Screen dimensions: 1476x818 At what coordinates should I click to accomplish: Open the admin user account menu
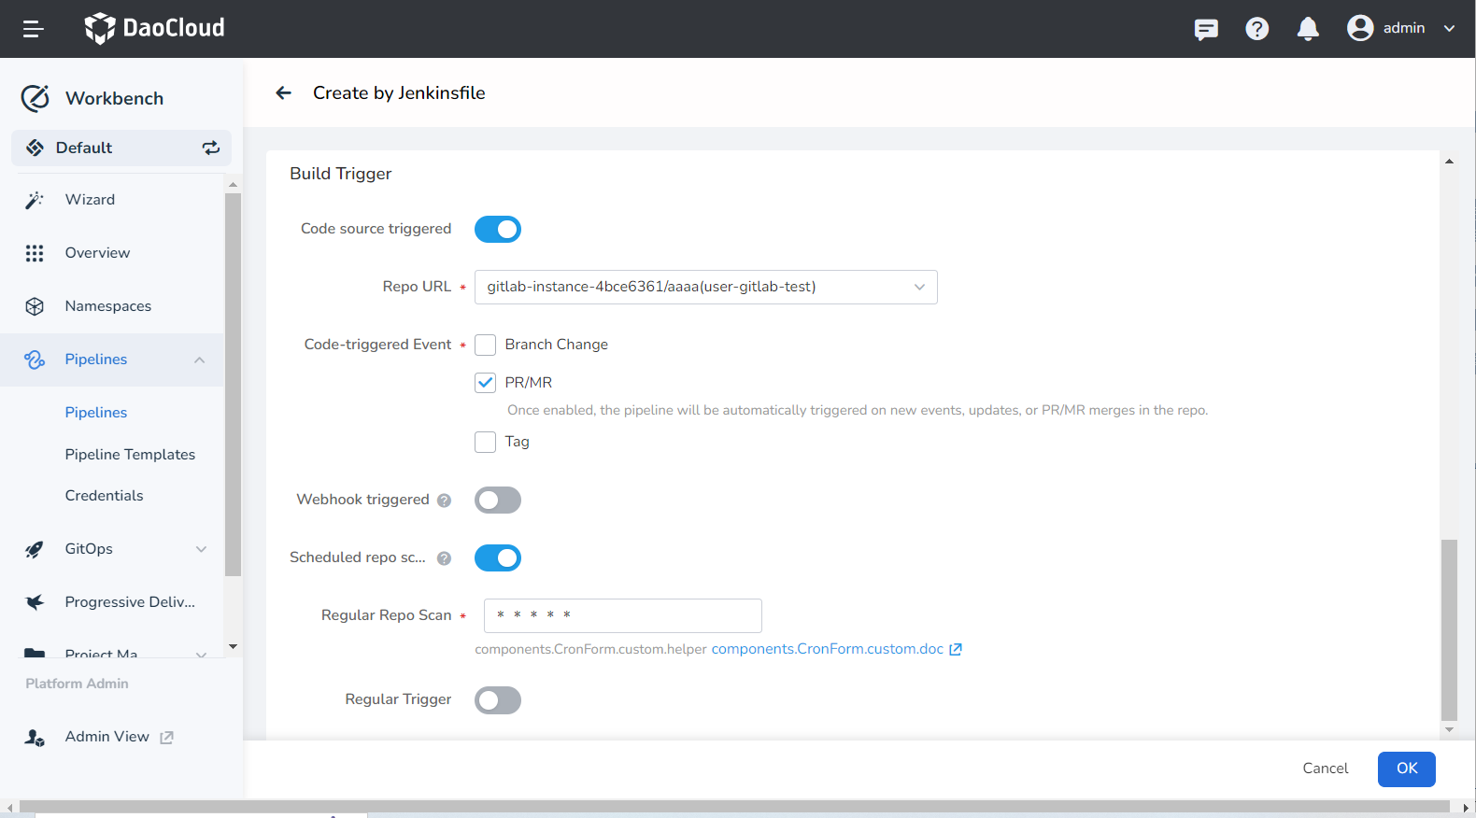coord(1401,28)
